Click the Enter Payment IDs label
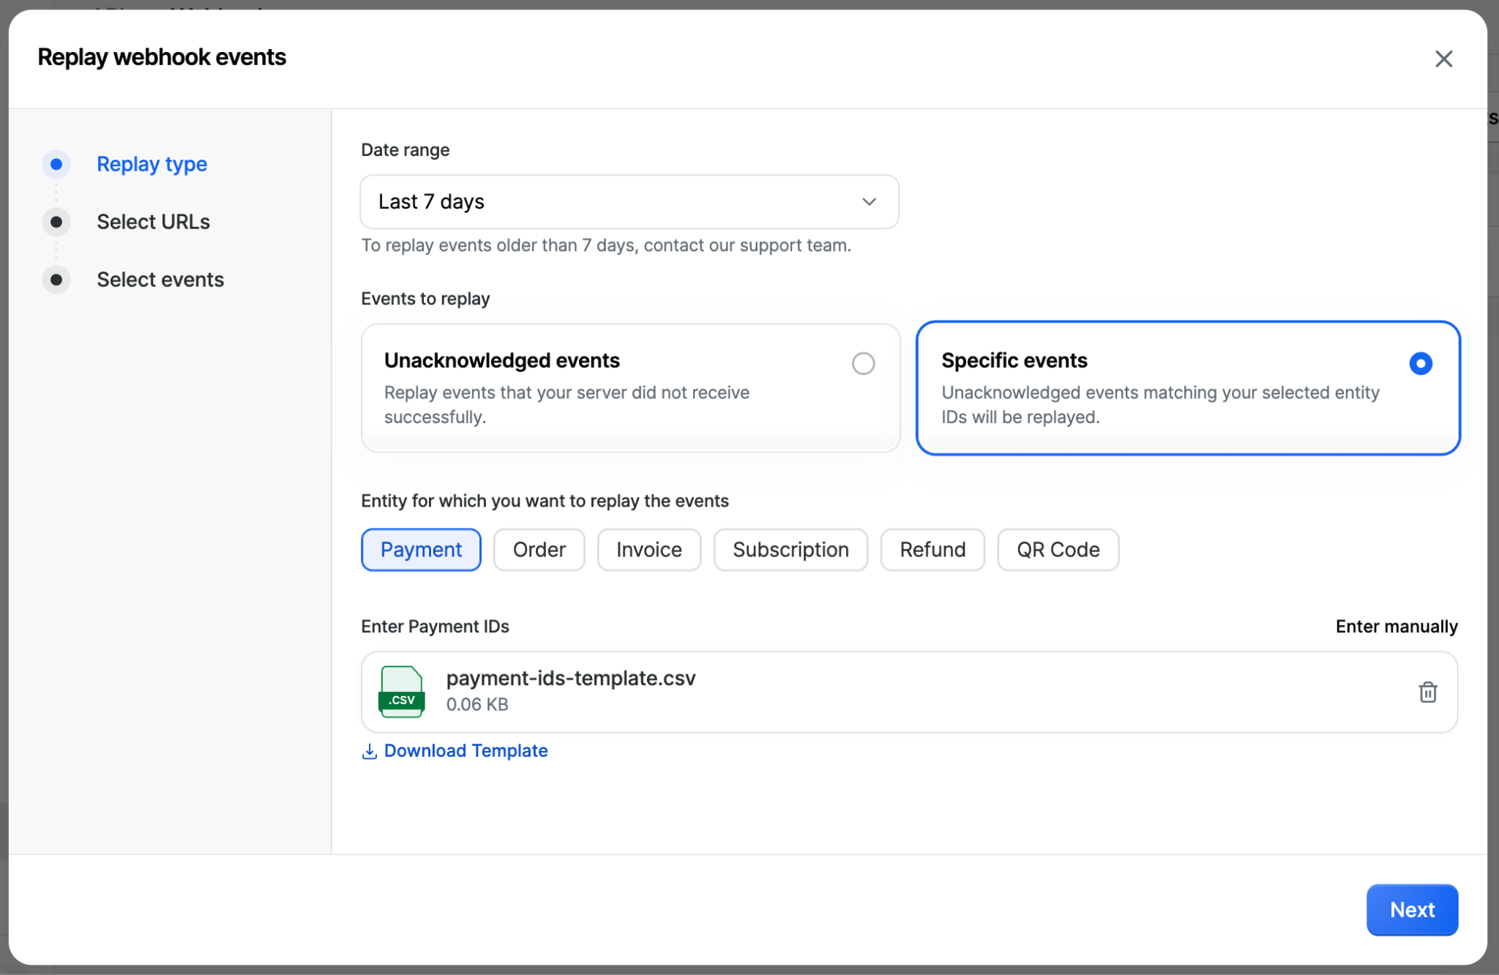The image size is (1499, 975). (435, 627)
